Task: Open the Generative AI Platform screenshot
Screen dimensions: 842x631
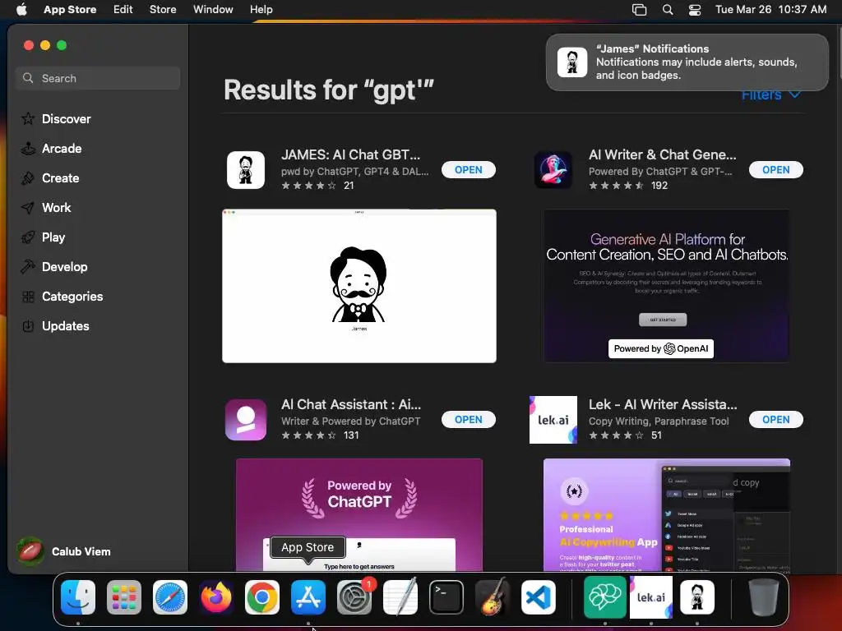Action: tap(666, 286)
